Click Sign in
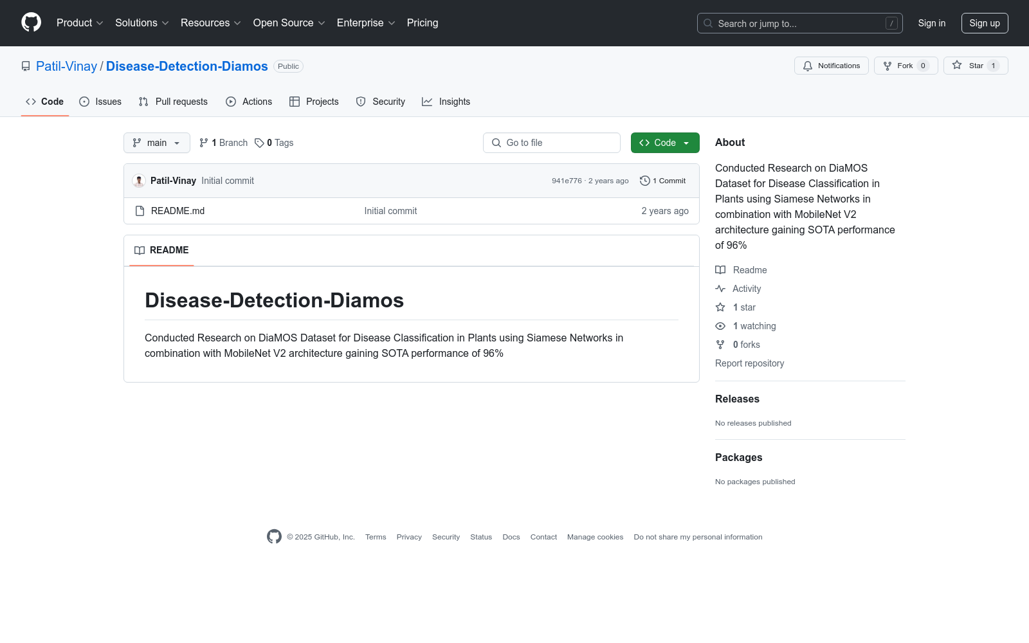 (x=932, y=23)
